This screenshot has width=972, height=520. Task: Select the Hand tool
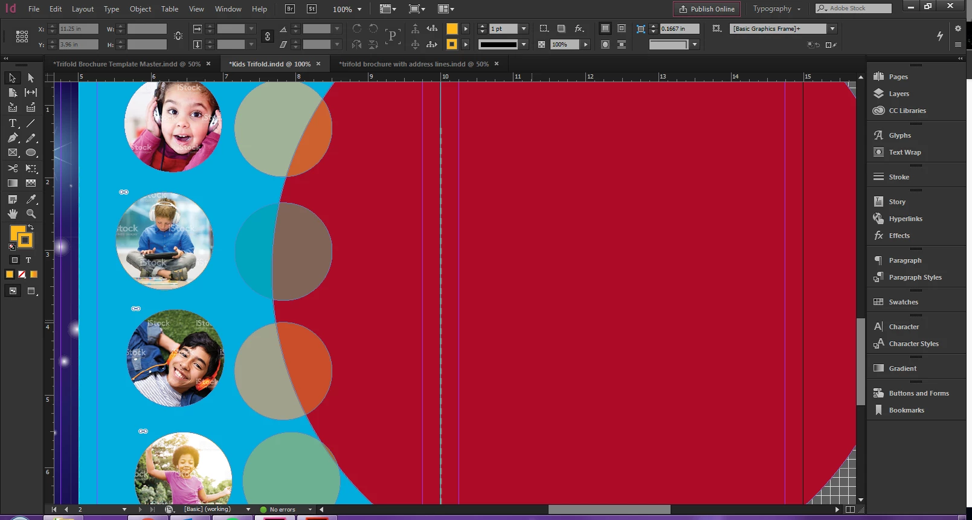13,214
